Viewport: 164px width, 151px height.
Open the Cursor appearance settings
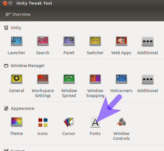[69, 122]
